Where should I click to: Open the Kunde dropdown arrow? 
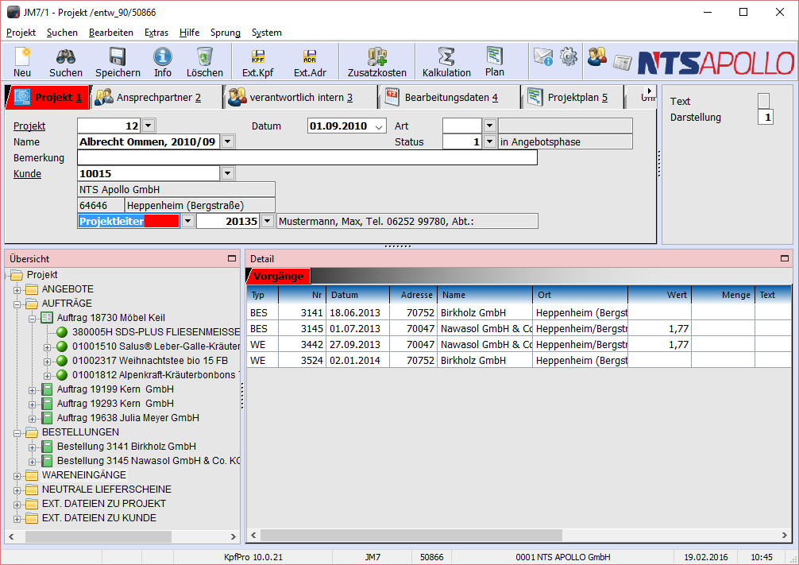pos(227,173)
